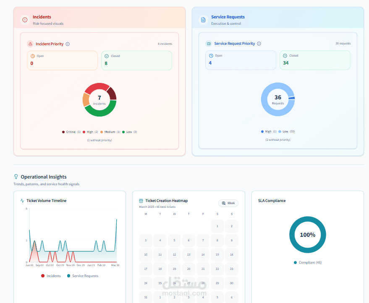The width and height of the screenshot is (369, 303).
Task: Select the requests Open card showing 4
Action: [241, 60]
